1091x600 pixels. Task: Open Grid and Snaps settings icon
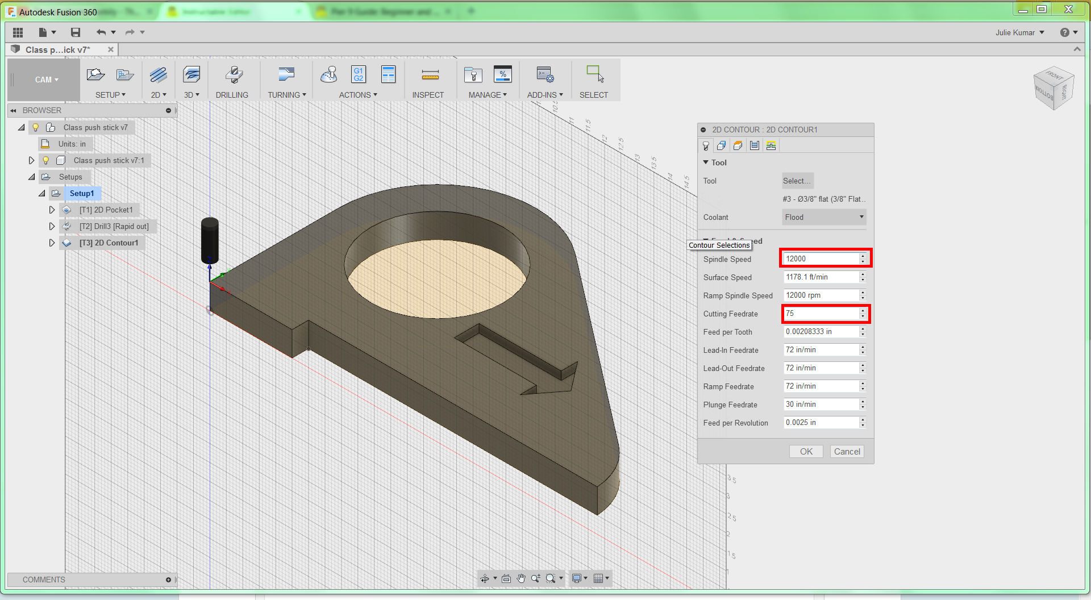coord(598,578)
